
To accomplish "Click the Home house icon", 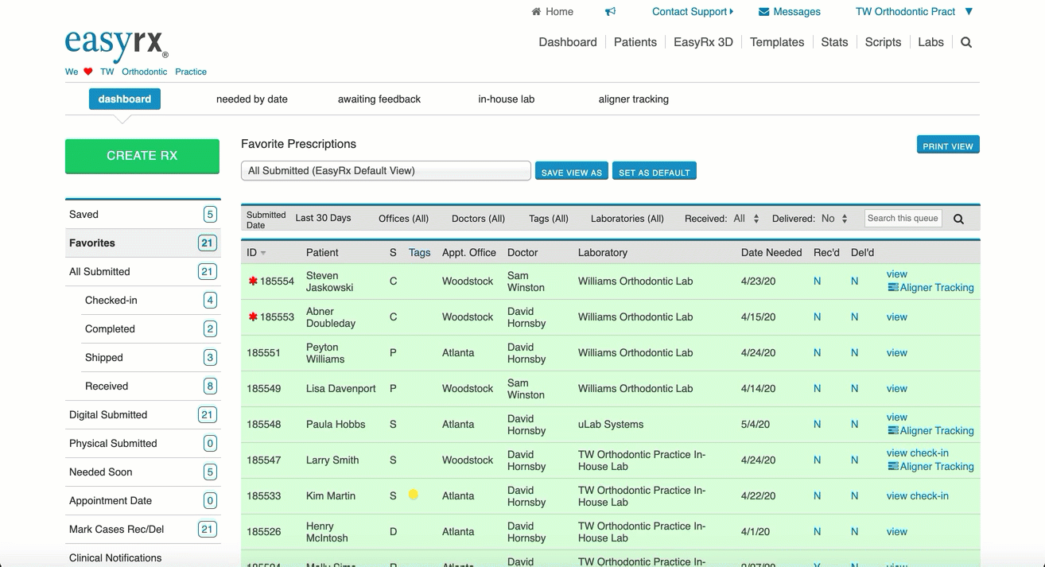I will 536,12.
